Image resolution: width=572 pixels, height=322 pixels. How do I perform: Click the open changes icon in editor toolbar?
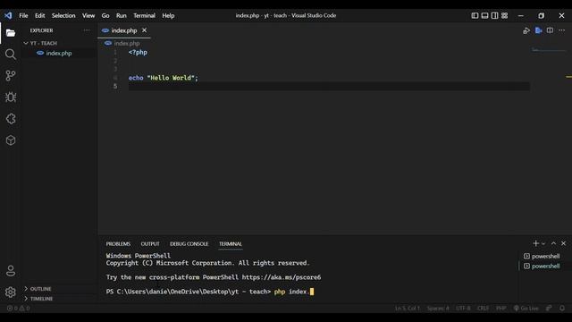pyautogui.click(x=526, y=30)
